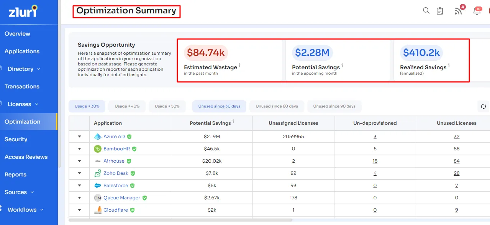Open the Airhouse application link

click(114, 161)
